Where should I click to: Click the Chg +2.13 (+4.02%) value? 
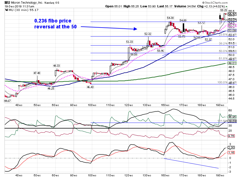point(211,6)
